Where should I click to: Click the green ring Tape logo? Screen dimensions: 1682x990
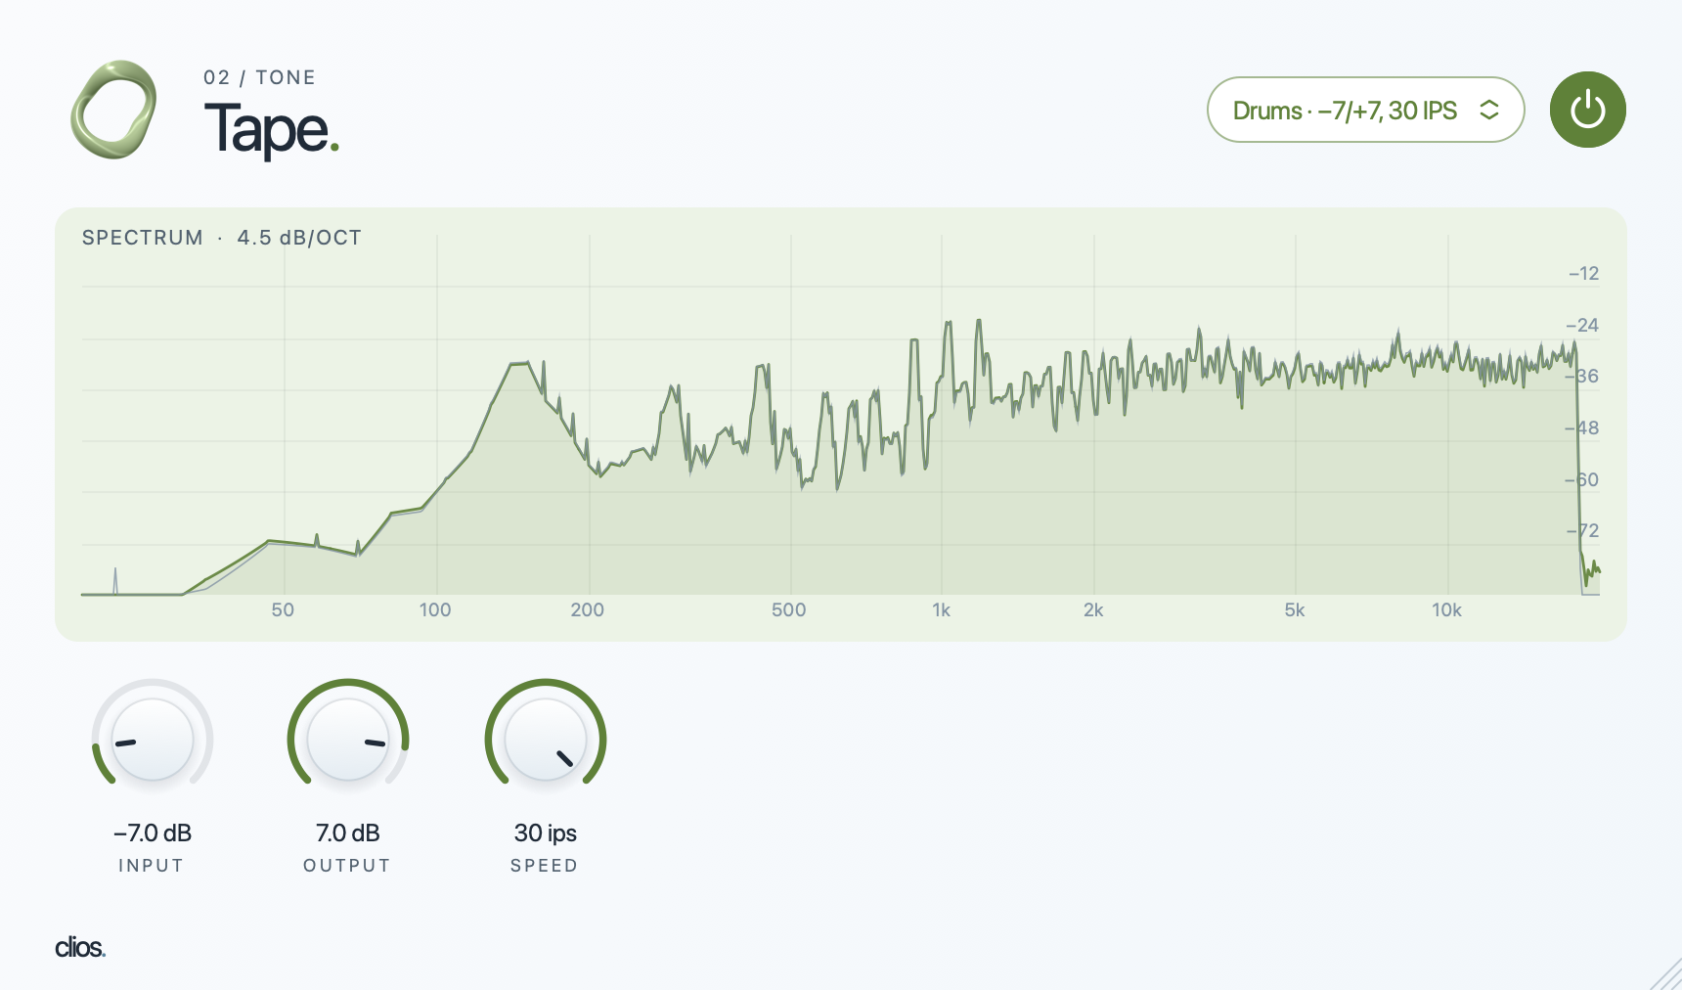tap(113, 110)
